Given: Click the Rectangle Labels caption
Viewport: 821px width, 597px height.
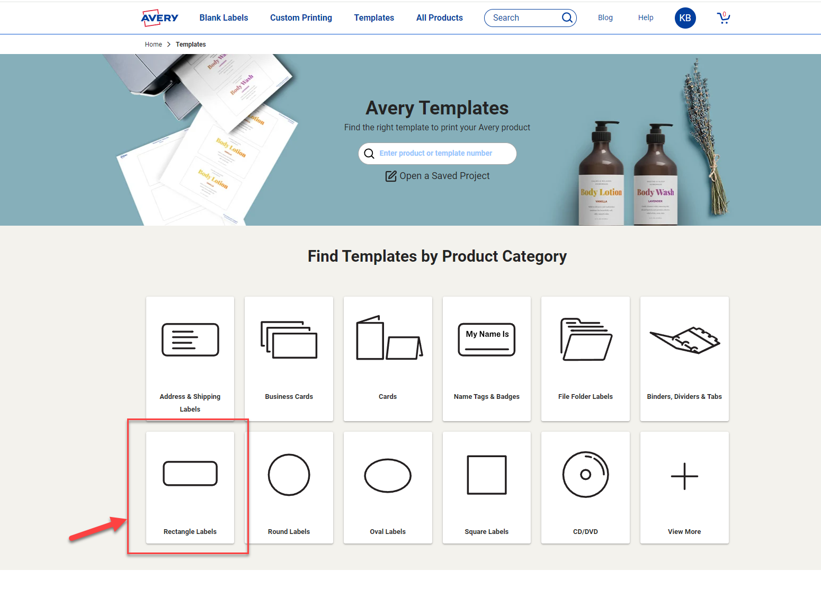Looking at the screenshot, I should click(190, 532).
